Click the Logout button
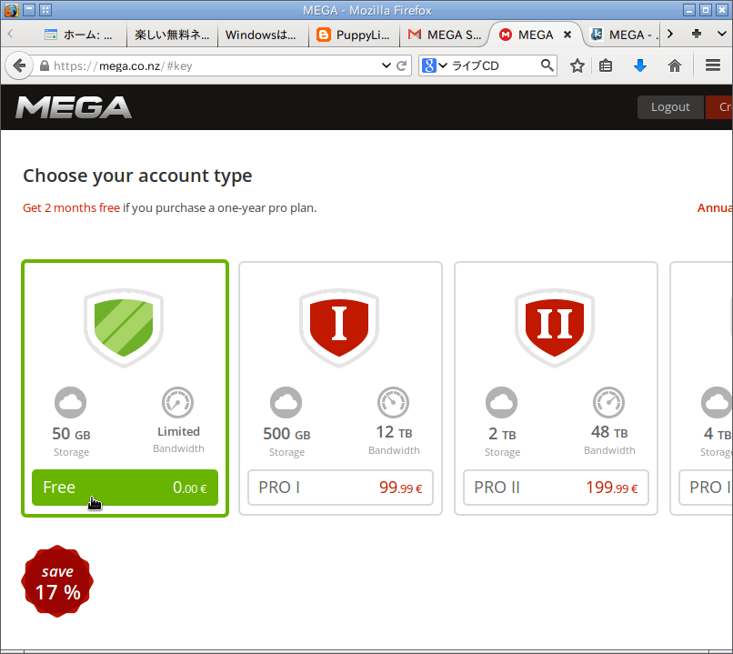This screenshot has width=733, height=654. click(x=670, y=107)
